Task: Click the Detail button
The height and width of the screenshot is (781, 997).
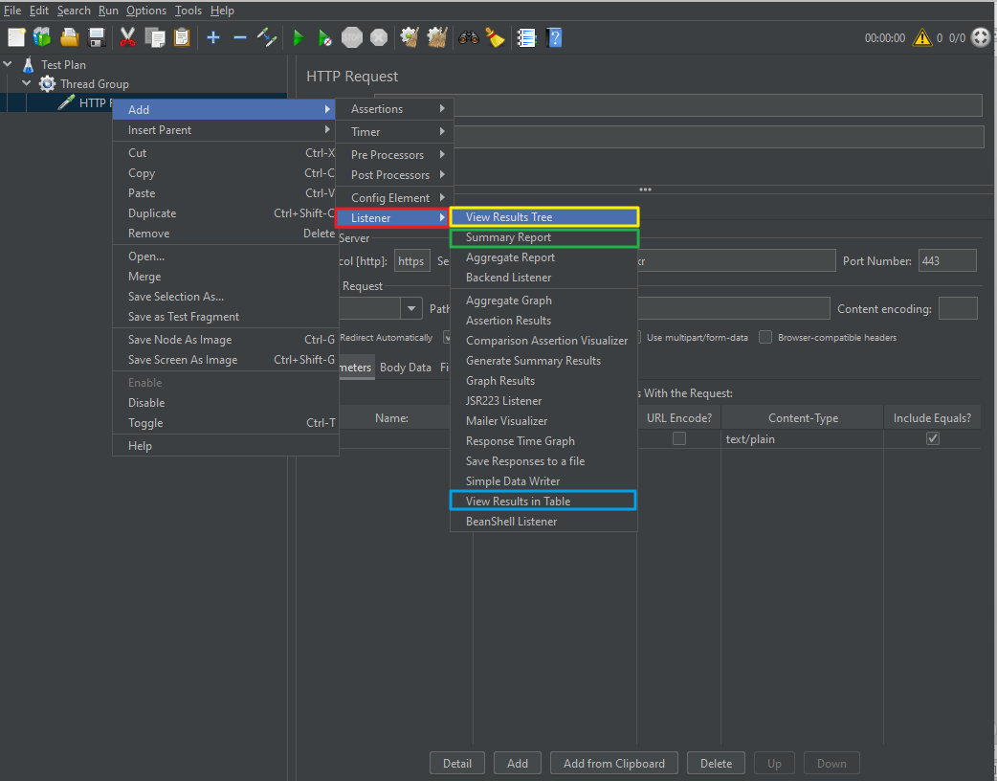Action: point(457,763)
